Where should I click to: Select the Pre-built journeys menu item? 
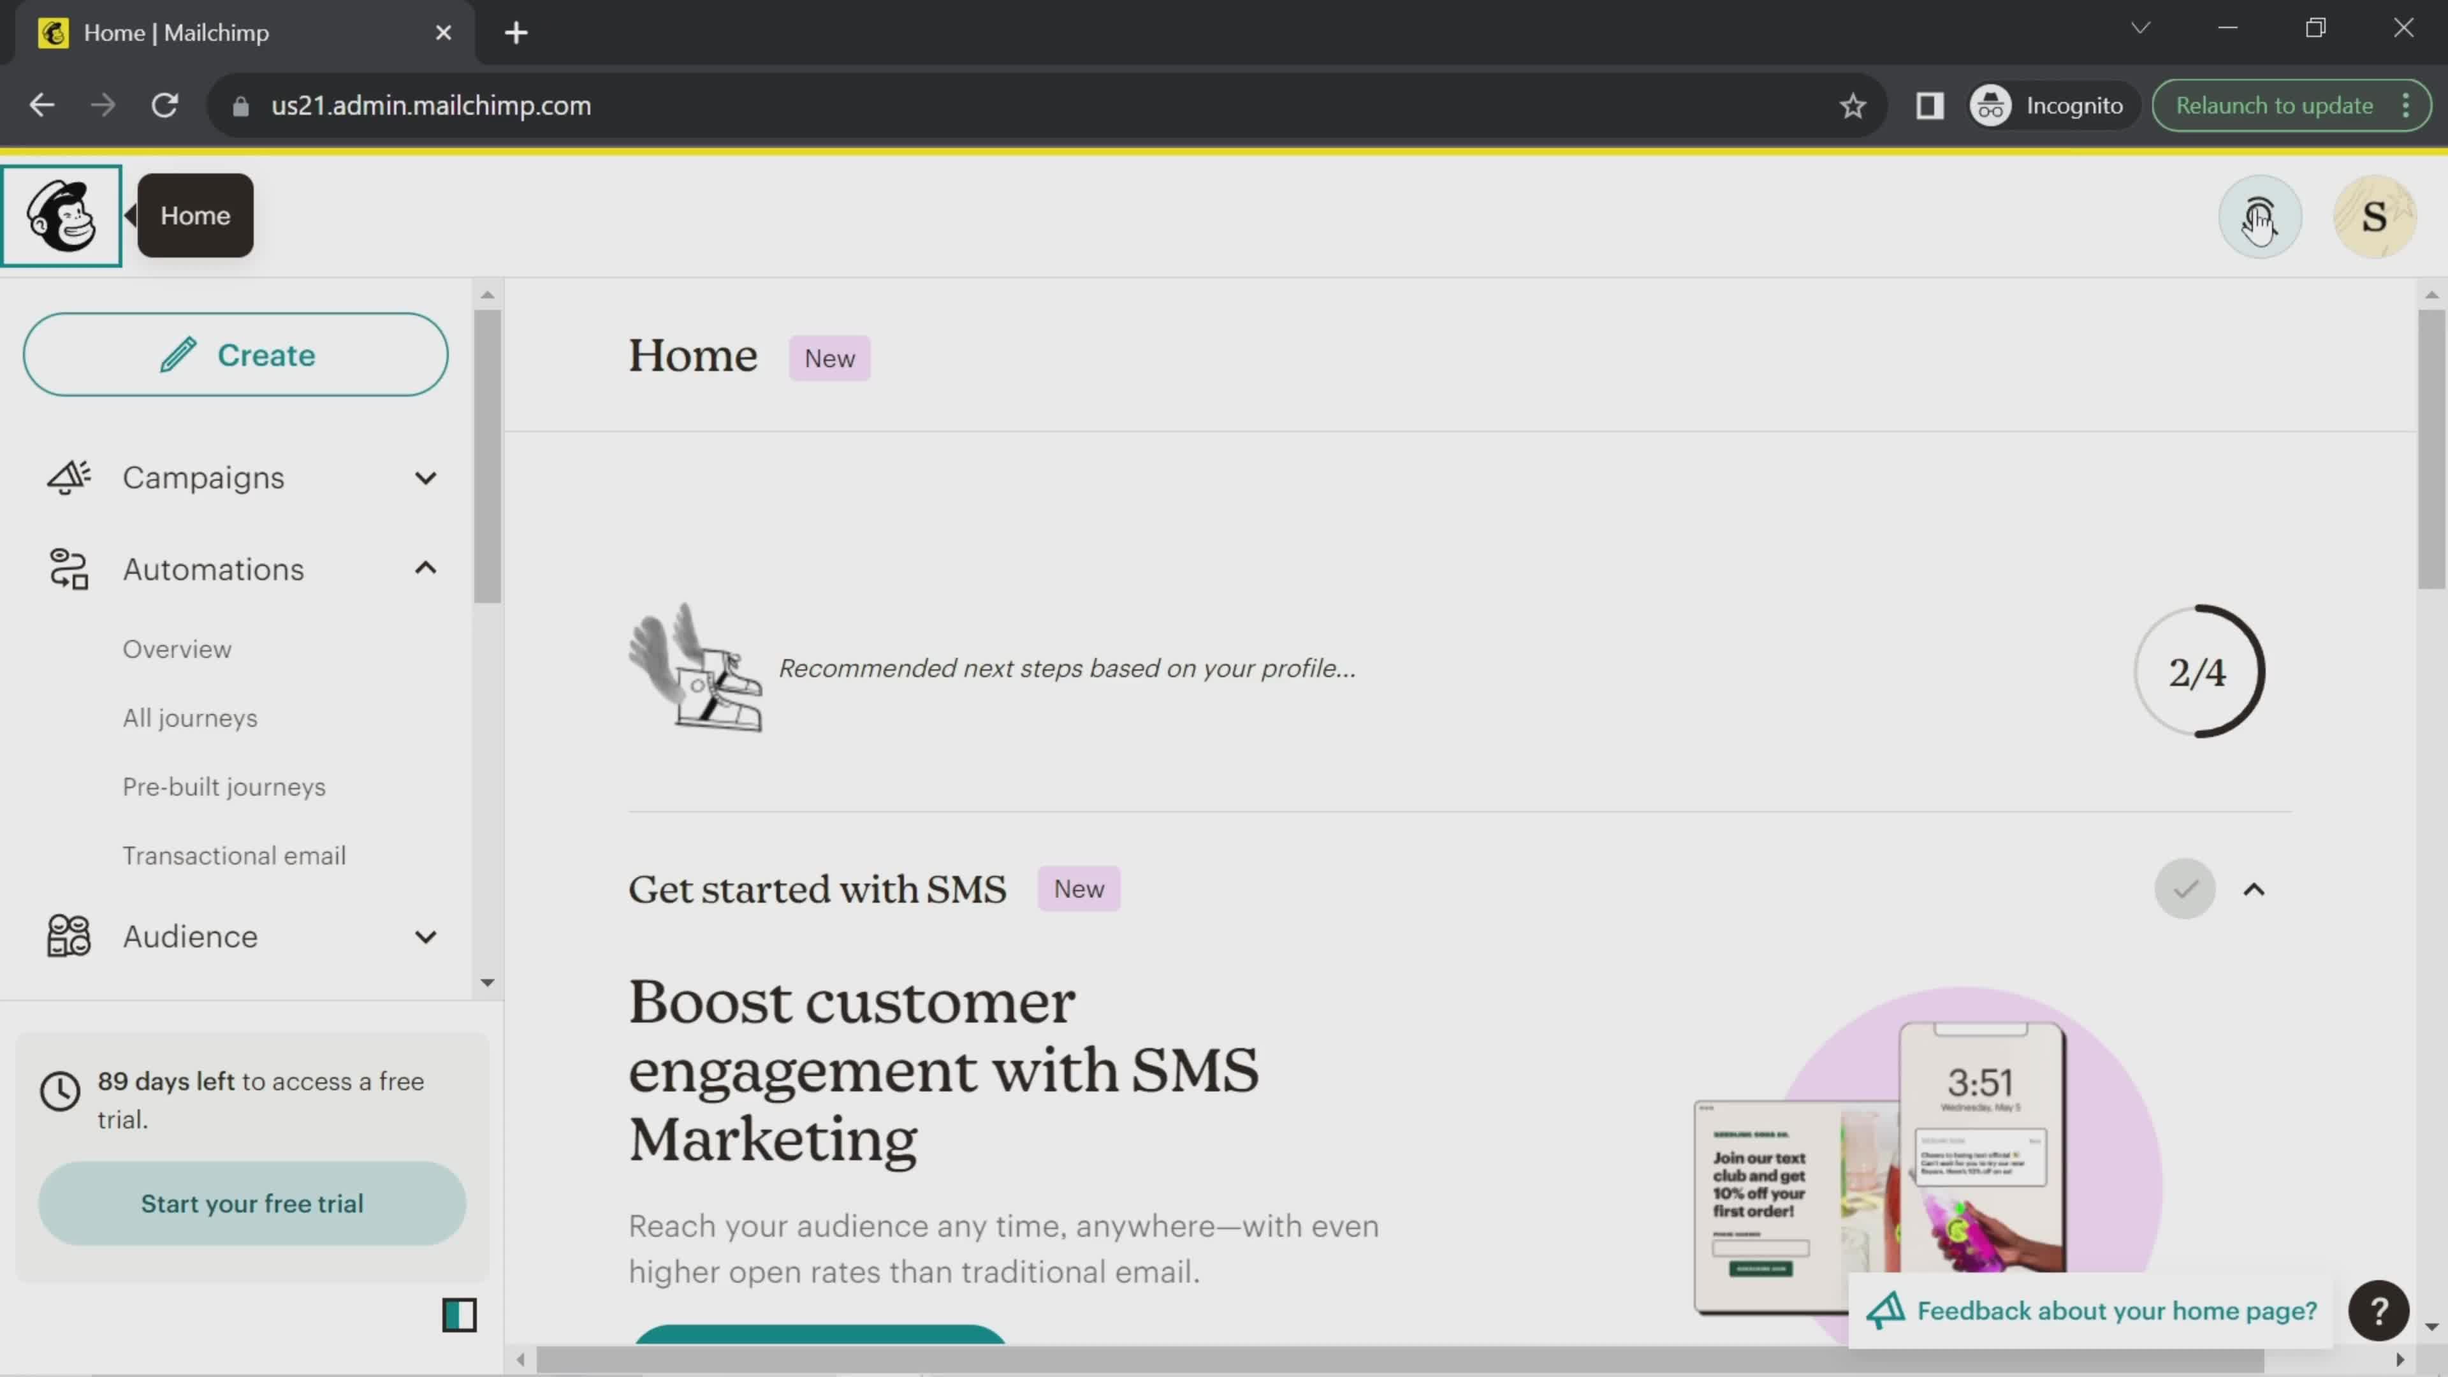(224, 787)
